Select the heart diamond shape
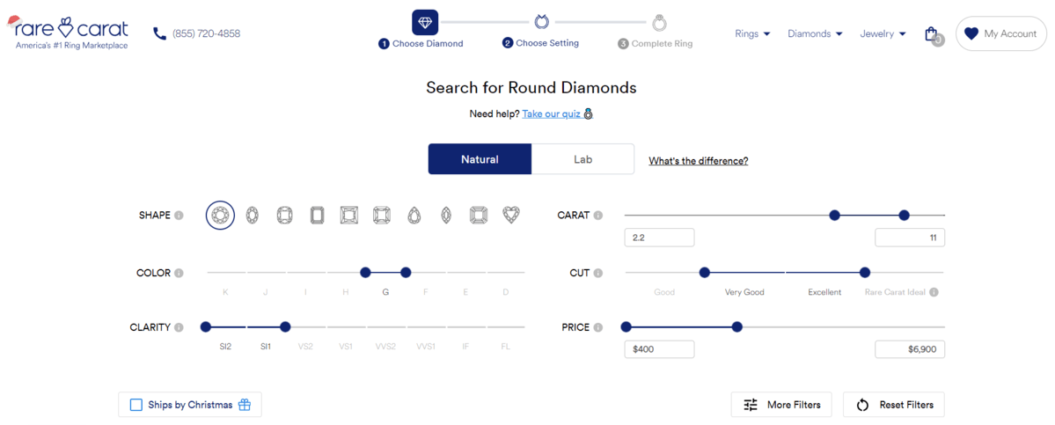This screenshot has height=425, width=1055. [511, 215]
